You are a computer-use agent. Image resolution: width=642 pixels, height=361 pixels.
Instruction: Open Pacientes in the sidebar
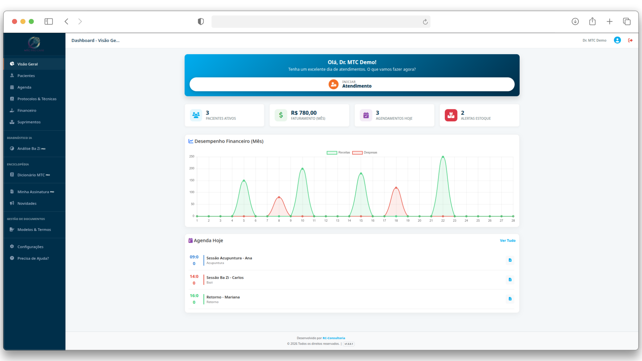point(26,76)
